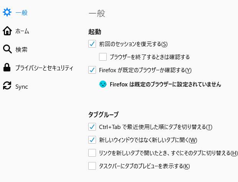Uncheck 新しいウィンドウではなく新しいタブに開く checkbox

(x=92, y=140)
